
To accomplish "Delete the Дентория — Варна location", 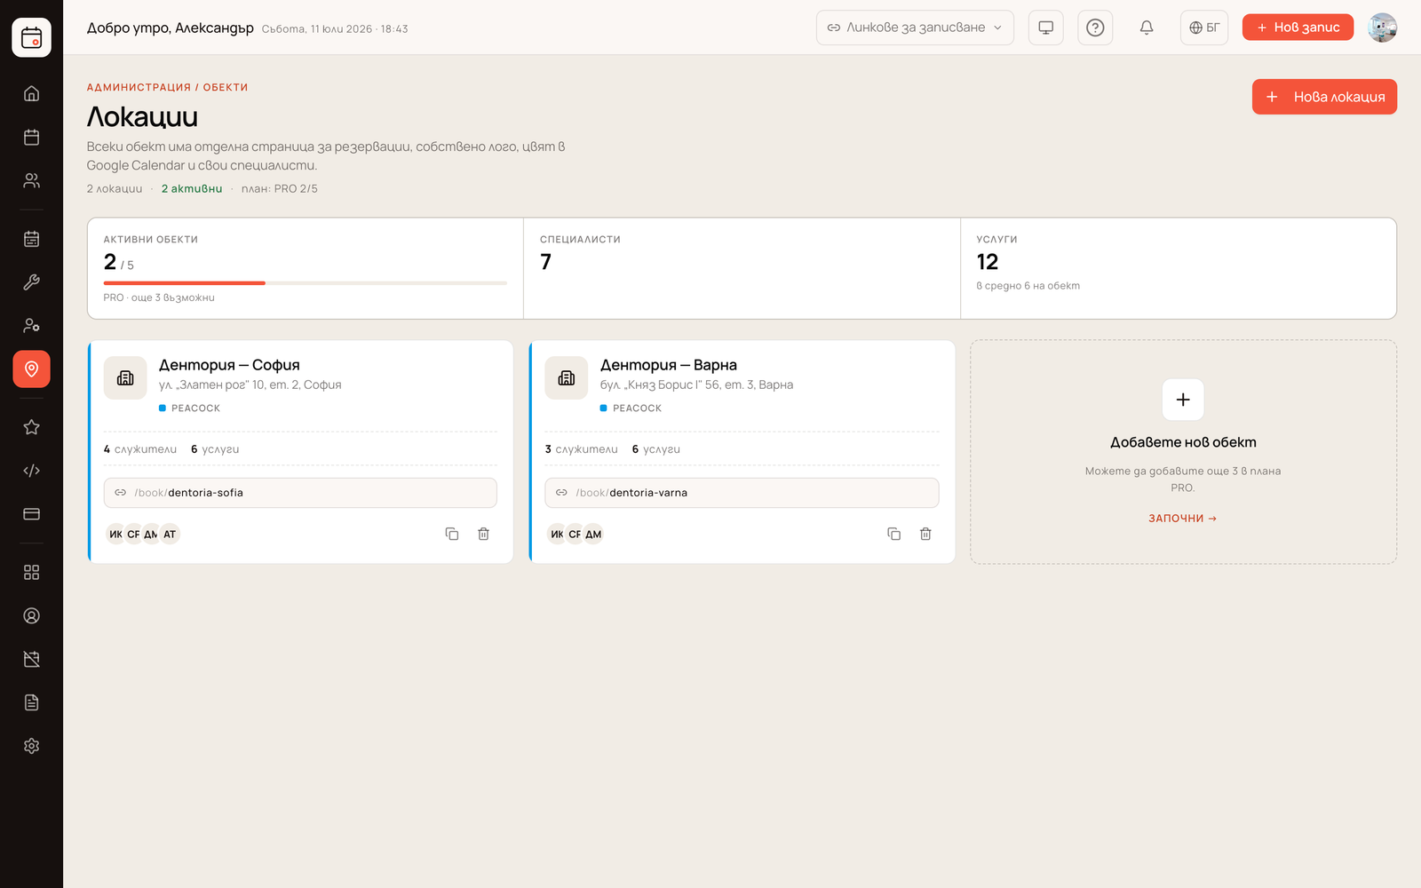I will coord(925,534).
